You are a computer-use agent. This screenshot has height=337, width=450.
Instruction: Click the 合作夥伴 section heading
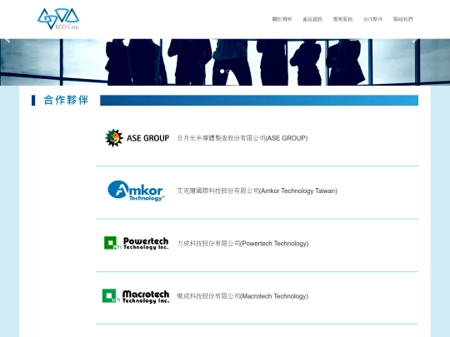tap(66, 101)
